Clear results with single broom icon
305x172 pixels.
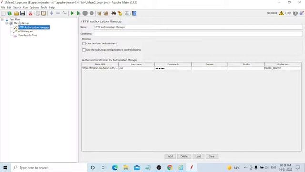(99, 13)
